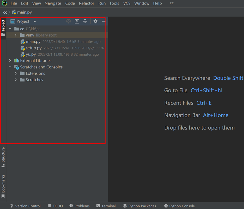Expand the Scratches folder
The width and height of the screenshot is (244, 209).
(x=16, y=80)
